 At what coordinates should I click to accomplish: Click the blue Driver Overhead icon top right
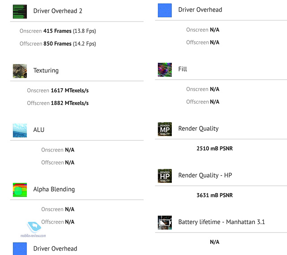point(165,10)
